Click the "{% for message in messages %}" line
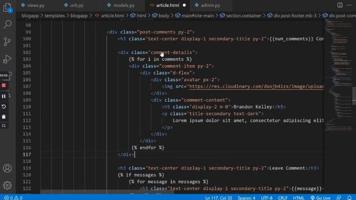This screenshot has height=200, width=356. click(169, 182)
